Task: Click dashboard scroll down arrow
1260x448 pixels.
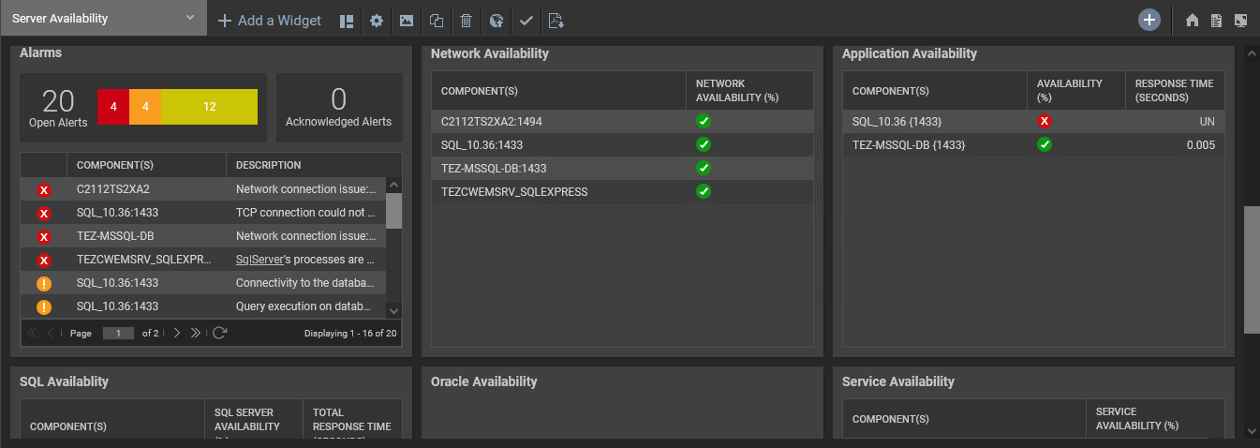Action: [x=1252, y=430]
